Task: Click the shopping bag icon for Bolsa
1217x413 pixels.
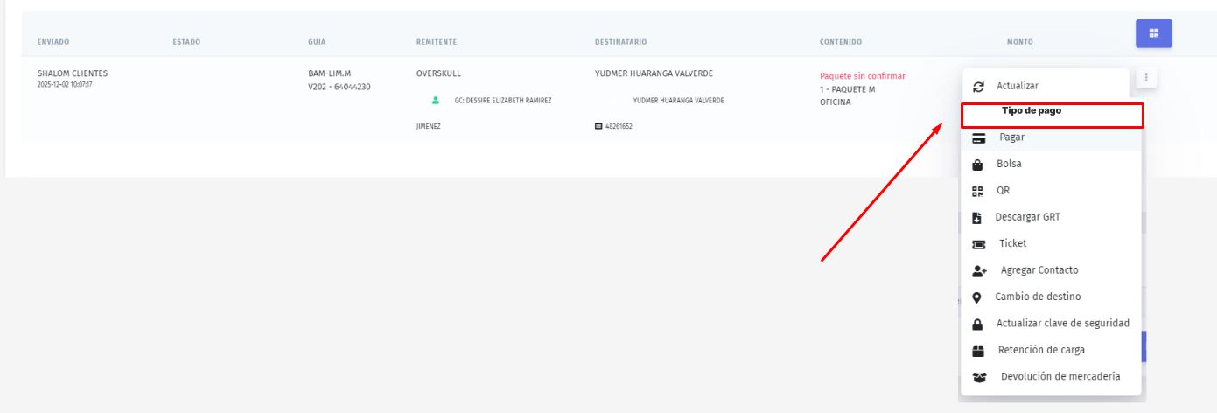Action: [978, 164]
